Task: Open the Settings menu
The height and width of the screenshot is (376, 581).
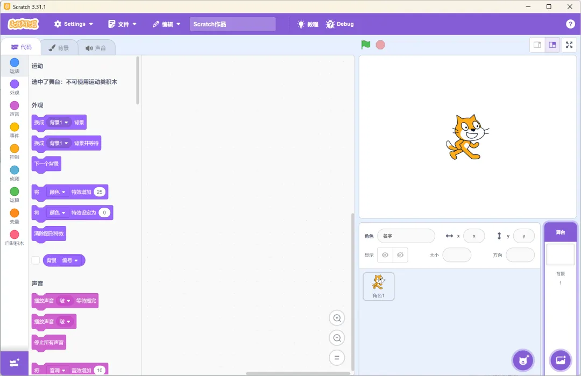Action: pos(73,24)
